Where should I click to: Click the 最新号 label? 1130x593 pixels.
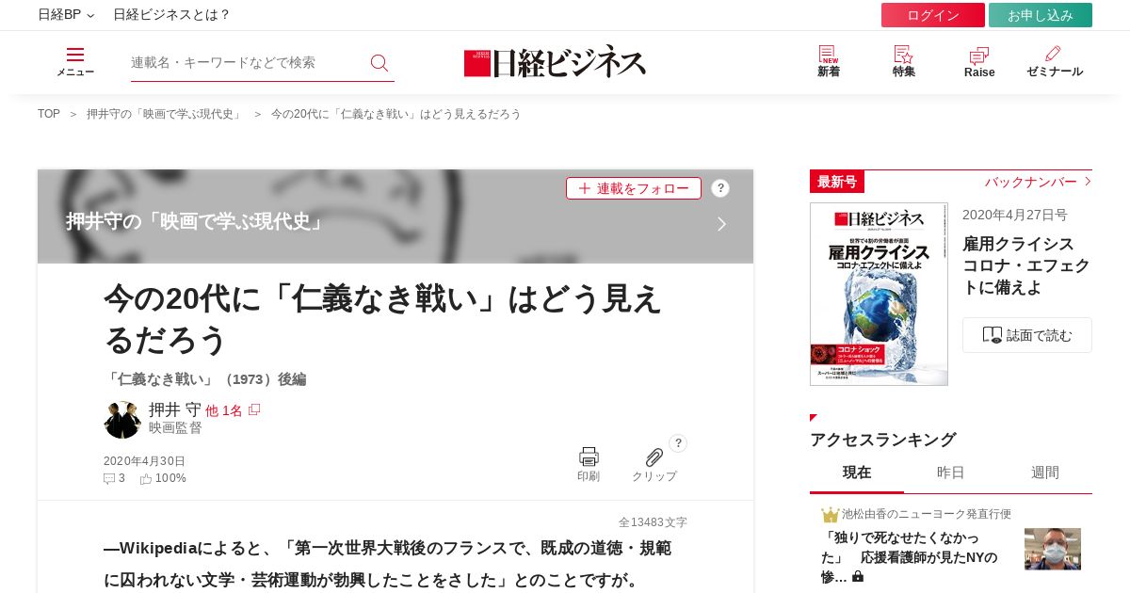click(837, 182)
